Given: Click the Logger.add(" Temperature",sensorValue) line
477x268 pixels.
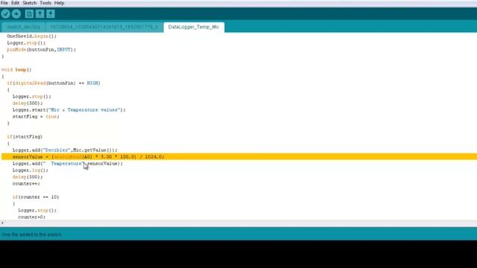Looking at the screenshot, I should pos(68,164).
